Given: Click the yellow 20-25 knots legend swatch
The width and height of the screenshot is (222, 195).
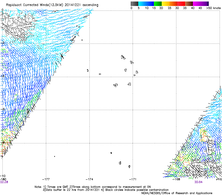Looking at the screenshot, I should 166,4.
